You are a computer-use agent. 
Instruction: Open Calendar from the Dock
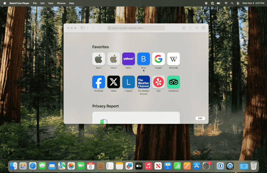(90, 166)
